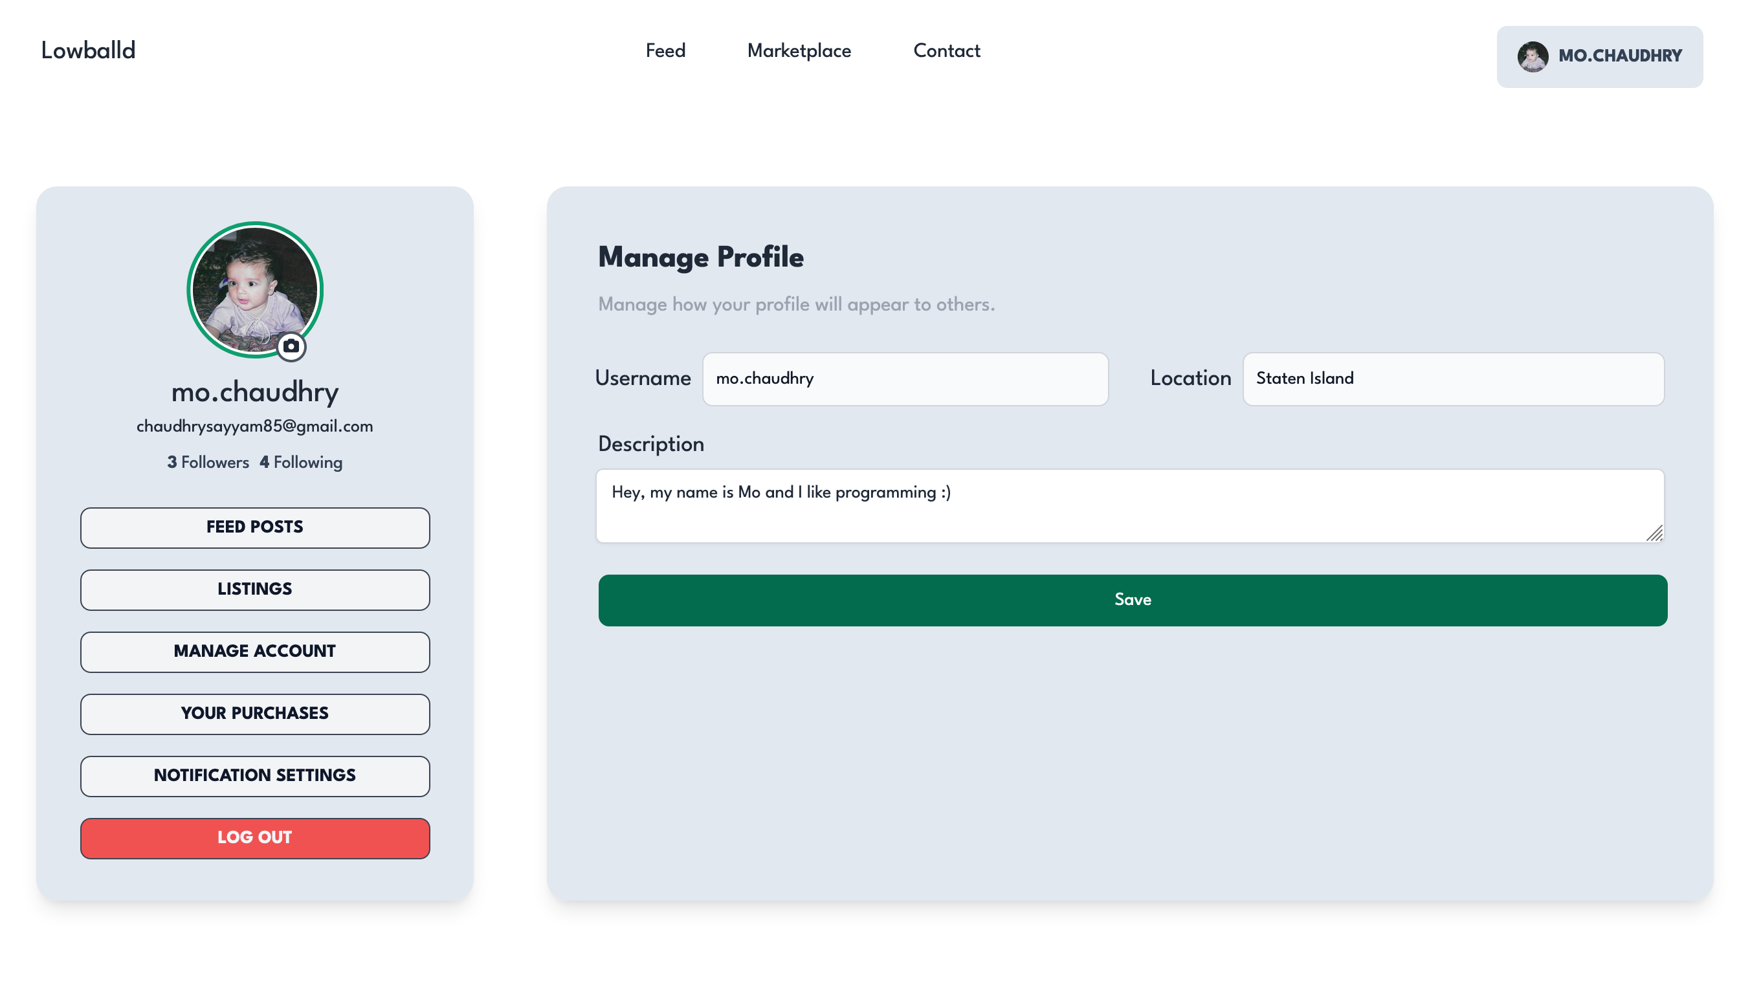Focus the Location input field
Screen dimensions: 1750x981
pyautogui.click(x=1452, y=379)
